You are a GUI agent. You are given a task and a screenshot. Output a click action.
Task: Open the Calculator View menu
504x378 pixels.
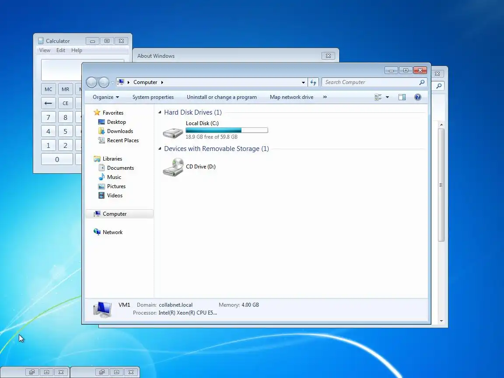(x=45, y=50)
